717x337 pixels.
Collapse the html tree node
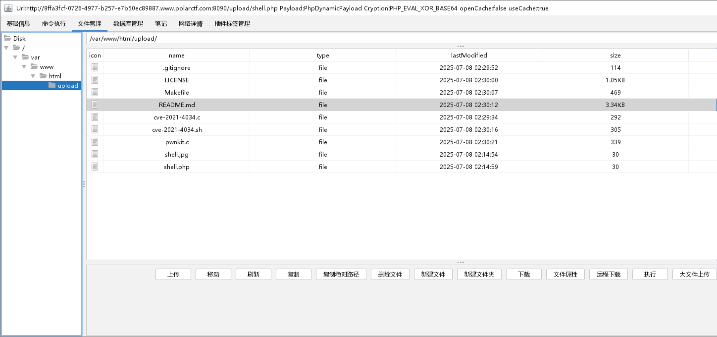pos(33,76)
